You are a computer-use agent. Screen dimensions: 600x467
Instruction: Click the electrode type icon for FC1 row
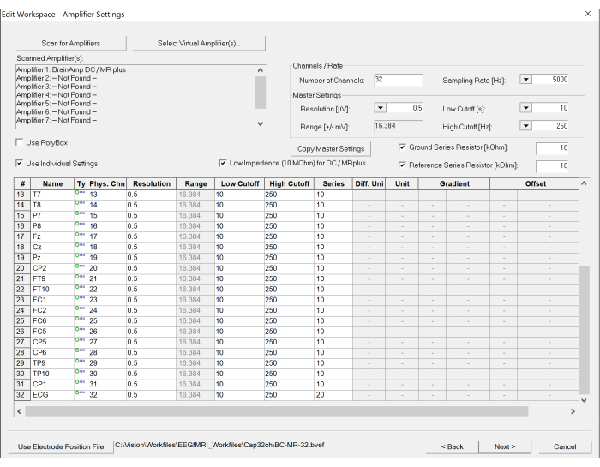click(x=80, y=297)
